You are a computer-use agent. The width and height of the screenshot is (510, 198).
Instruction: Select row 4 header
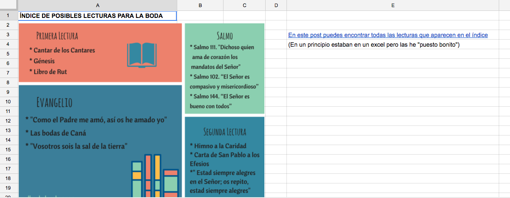tap(9, 45)
